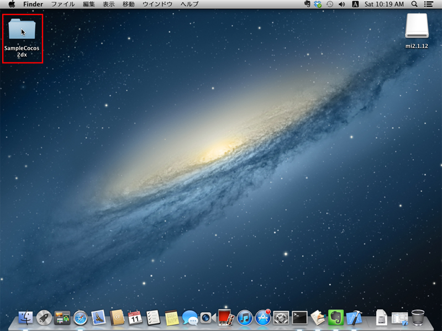
Task: Open the ヘルプ menu
Action: click(x=190, y=4)
